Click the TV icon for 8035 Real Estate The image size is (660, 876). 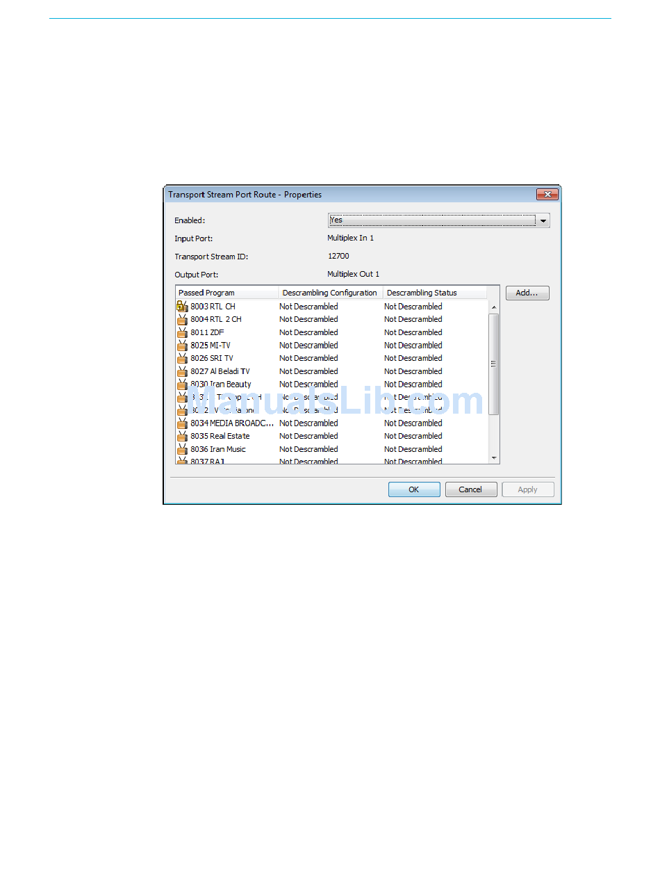182,436
